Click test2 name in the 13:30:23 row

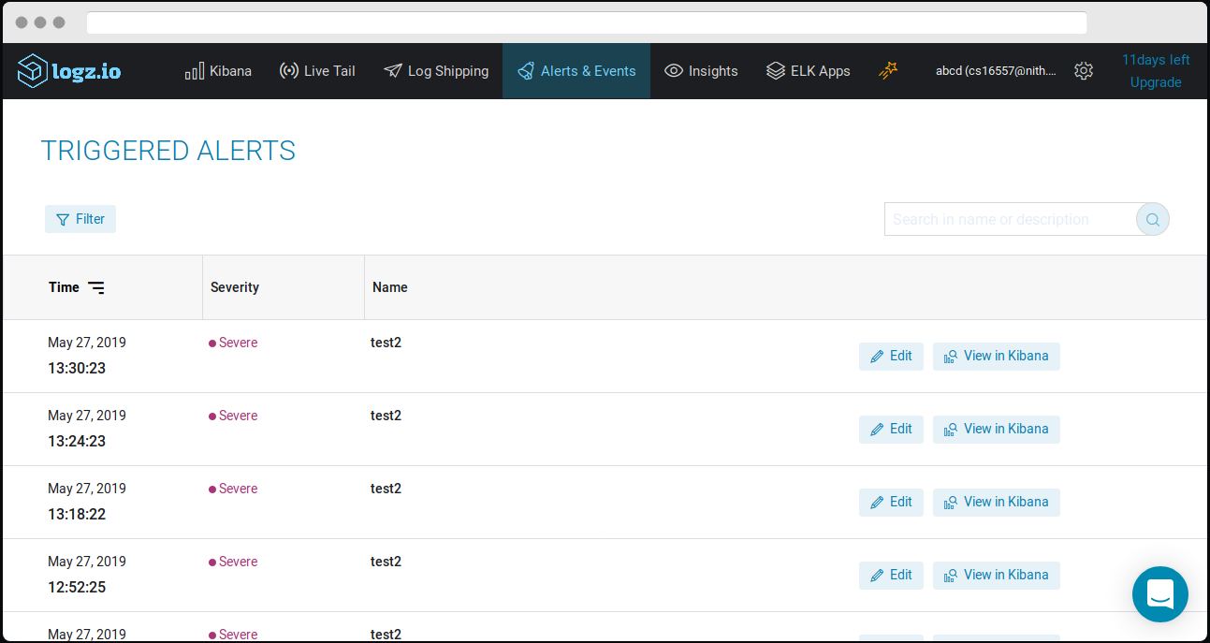pos(386,343)
